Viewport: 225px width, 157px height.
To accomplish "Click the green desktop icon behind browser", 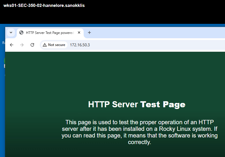I will tap(4, 60).
